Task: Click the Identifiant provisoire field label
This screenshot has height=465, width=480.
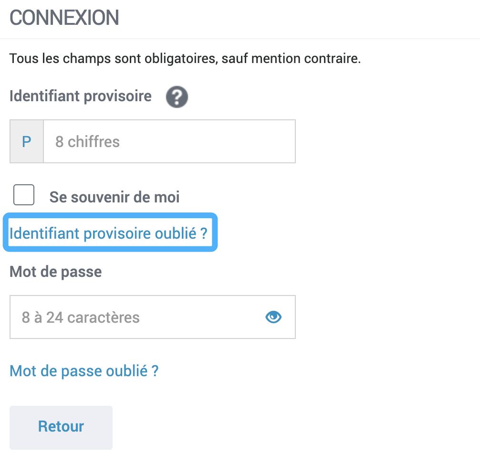Action: coord(81,96)
